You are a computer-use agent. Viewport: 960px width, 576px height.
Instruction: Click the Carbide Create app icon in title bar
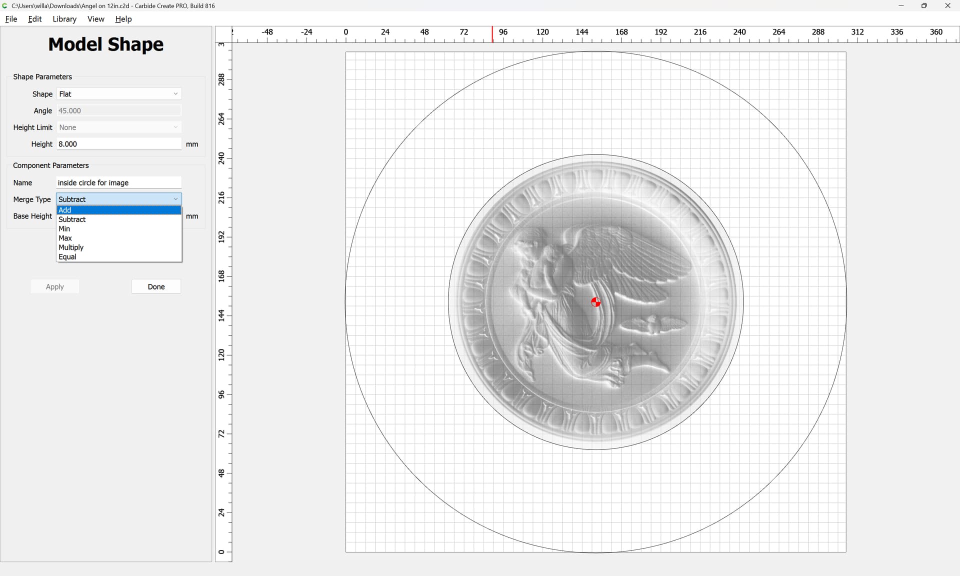click(5, 5)
